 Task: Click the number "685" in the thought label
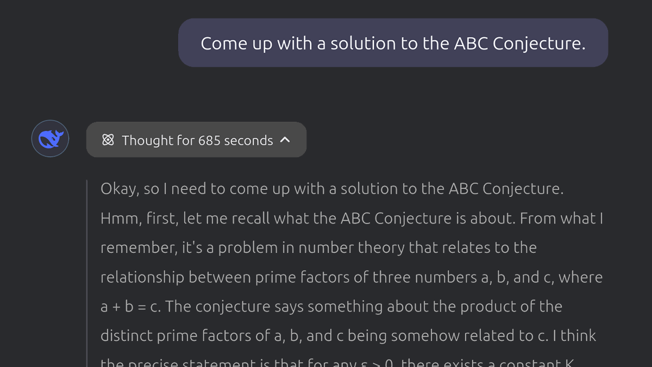[209, 140]
